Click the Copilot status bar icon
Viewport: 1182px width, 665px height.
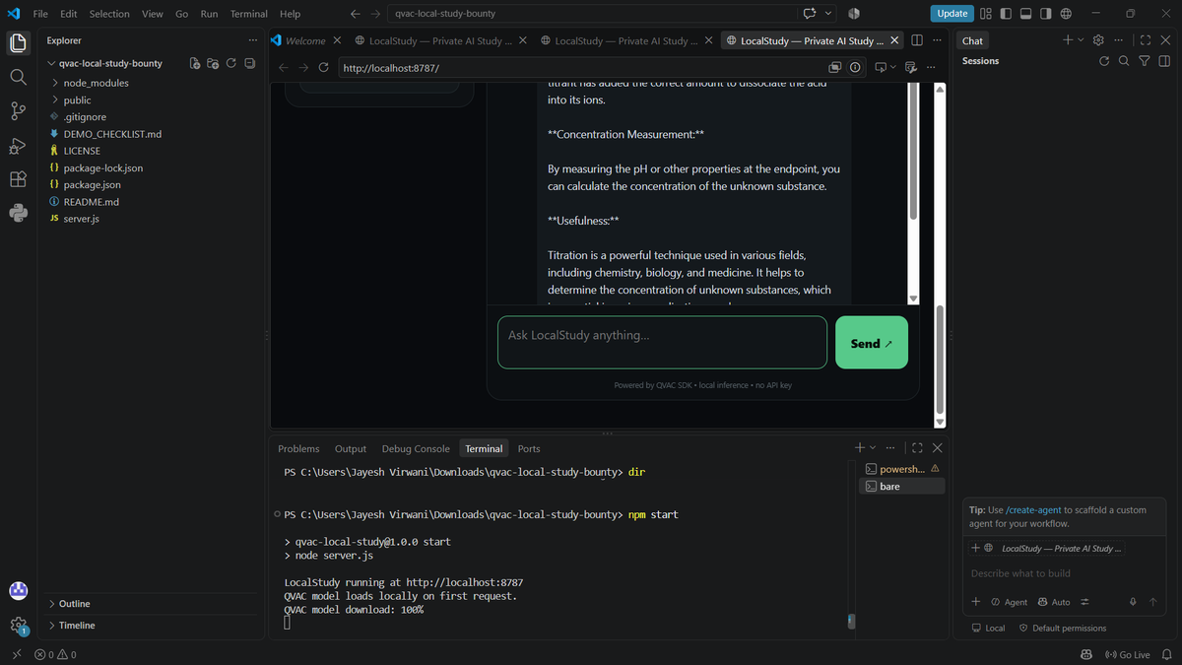point(1086,654)
